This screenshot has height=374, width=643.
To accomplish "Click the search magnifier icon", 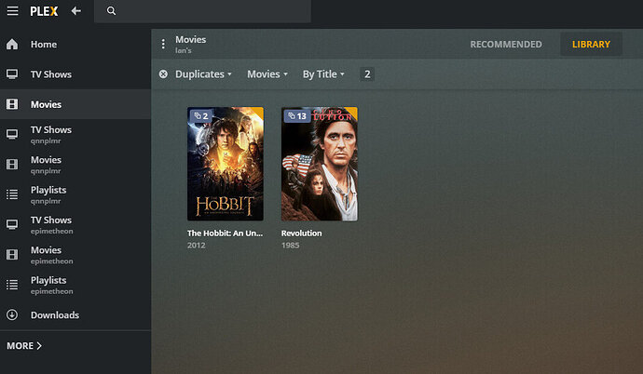I will click(x=111, y=11).
